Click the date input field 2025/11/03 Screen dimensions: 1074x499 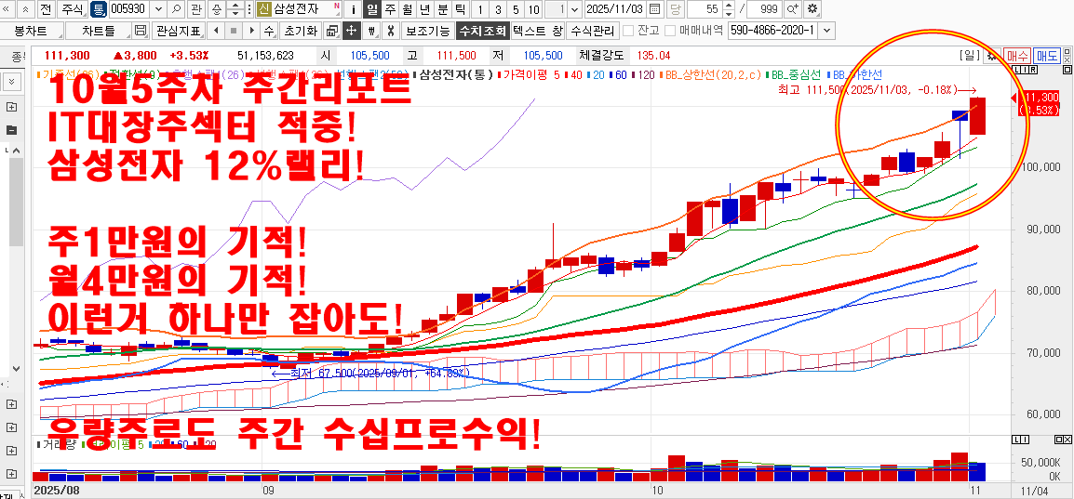click(615, 9)
